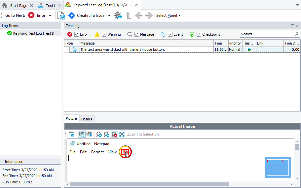
Task: Click the horizontal scrollbar under the image
Action: [149, 184]
